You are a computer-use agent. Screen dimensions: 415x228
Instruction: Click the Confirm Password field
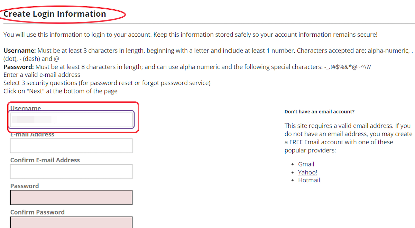pos(71,223)
